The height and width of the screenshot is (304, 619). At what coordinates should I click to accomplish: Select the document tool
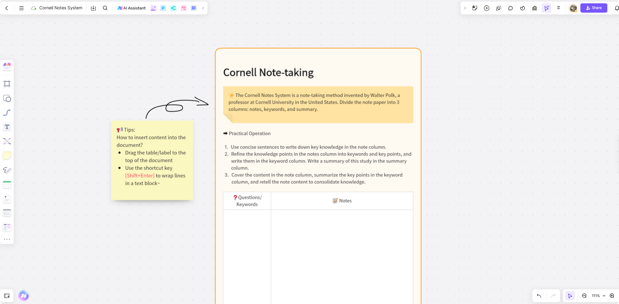coord(7,199)
